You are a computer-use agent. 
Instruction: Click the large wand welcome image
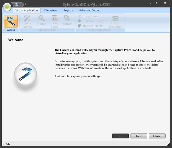[26, 74]
